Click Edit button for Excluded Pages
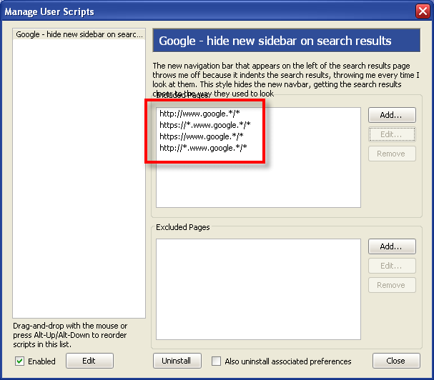Screen dimensions: 434x380 [392, 266]
